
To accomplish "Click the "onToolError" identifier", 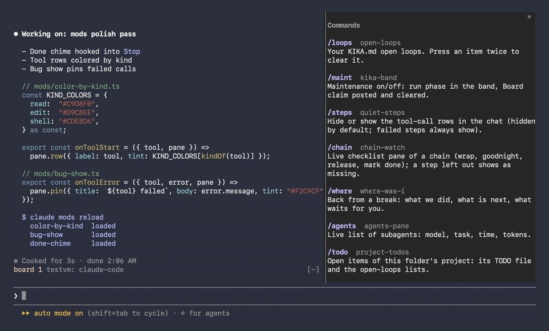I will tap(97, 182).
